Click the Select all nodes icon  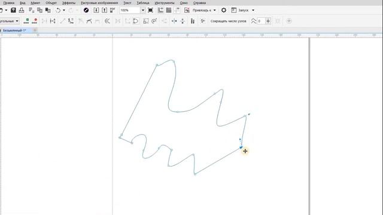click(x=203, y=21)
